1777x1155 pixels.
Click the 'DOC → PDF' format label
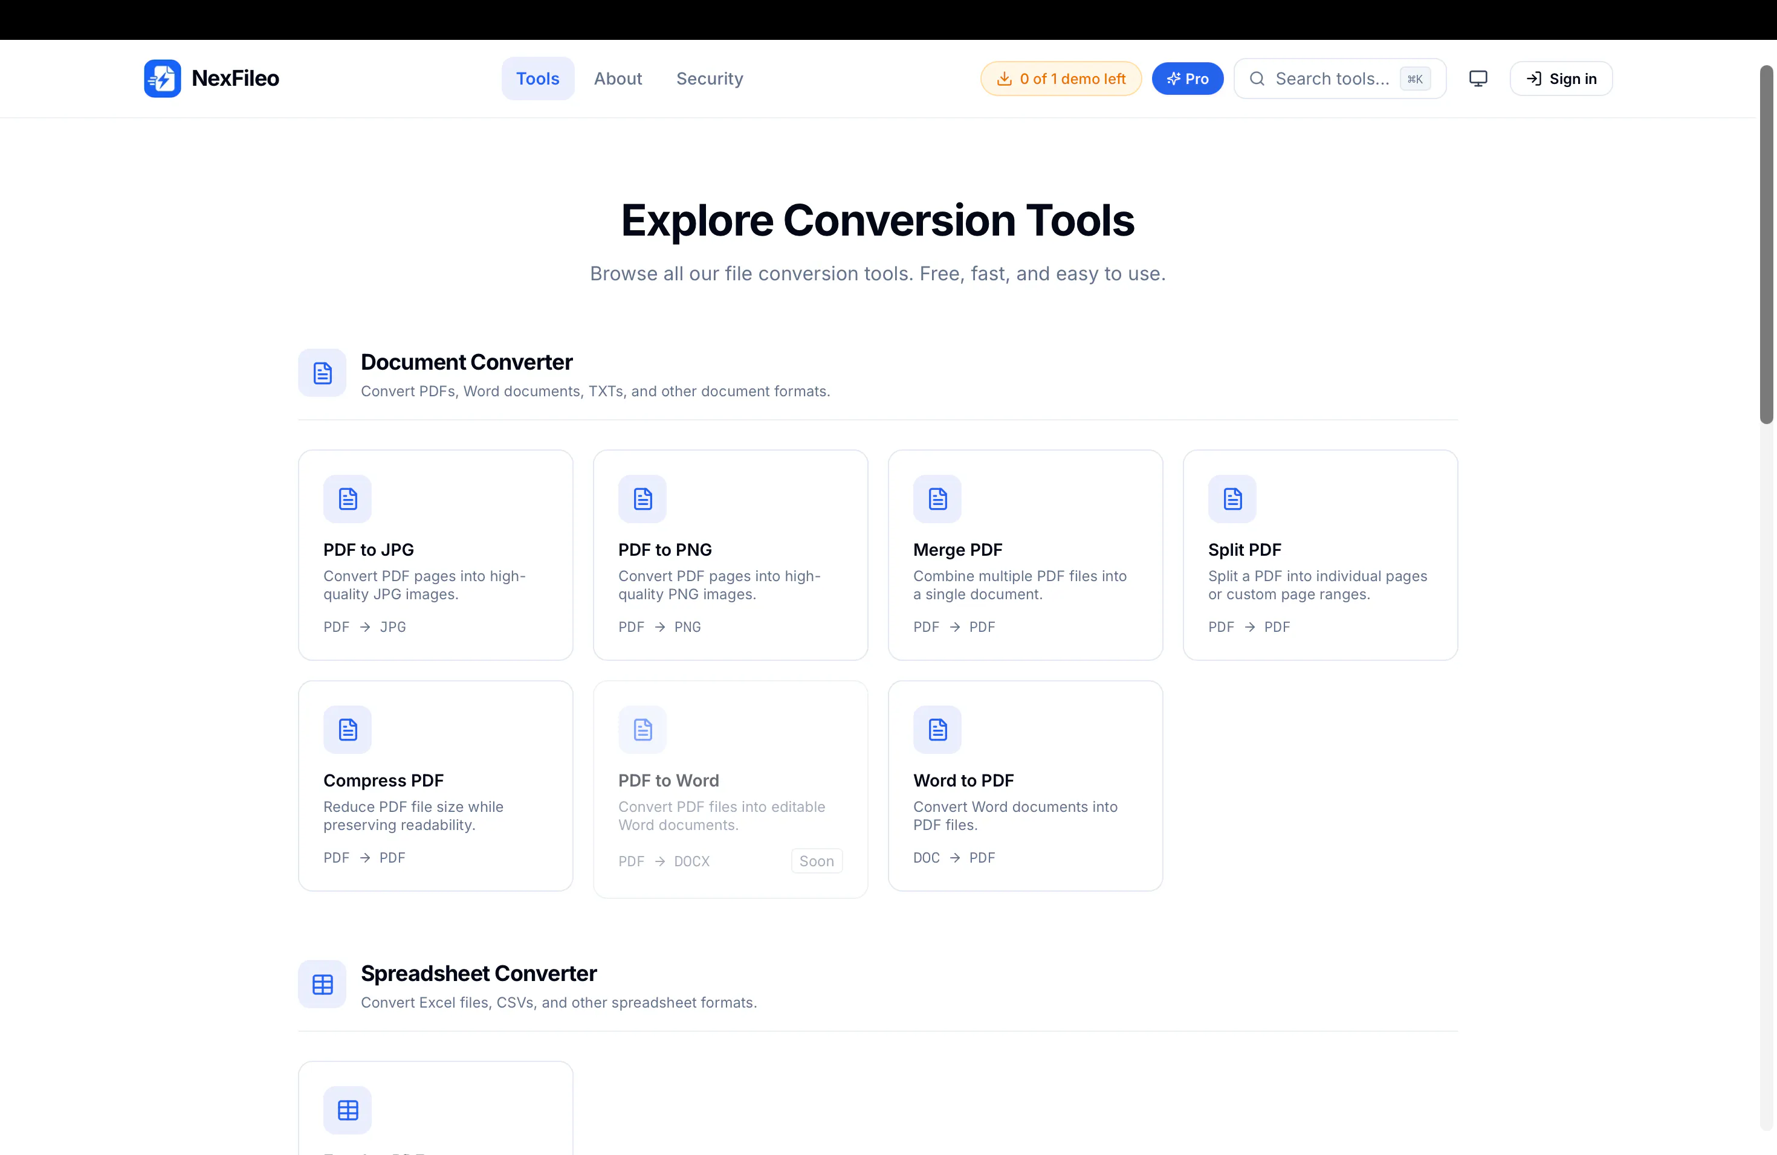953,857
